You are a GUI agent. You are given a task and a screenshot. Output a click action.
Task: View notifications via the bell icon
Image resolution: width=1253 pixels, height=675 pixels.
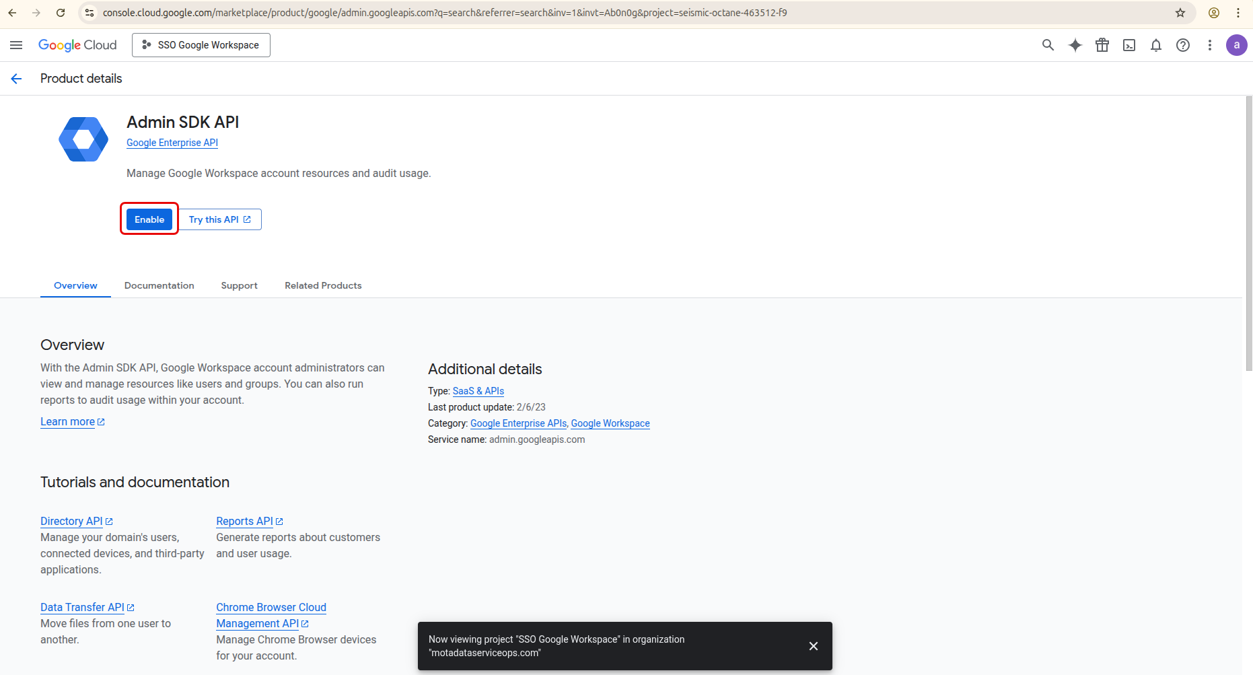click(1156, 45)
